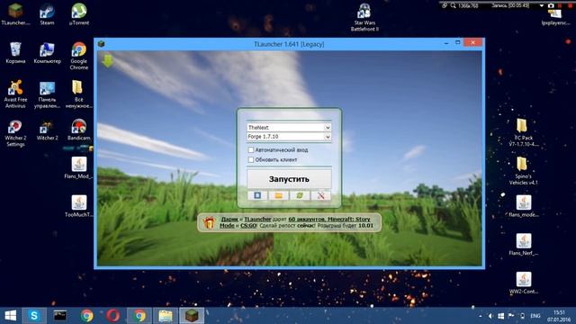The image size is (576, 324).
Task: Click the gift box icon in banner
Action: pos(209,222)
